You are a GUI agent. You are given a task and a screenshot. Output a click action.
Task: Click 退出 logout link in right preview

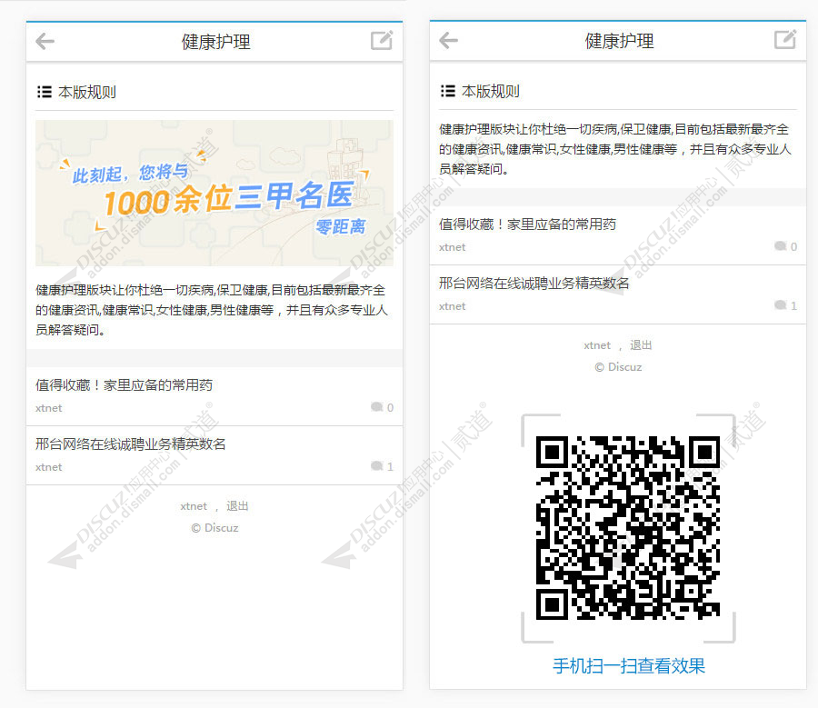point(641,345)
